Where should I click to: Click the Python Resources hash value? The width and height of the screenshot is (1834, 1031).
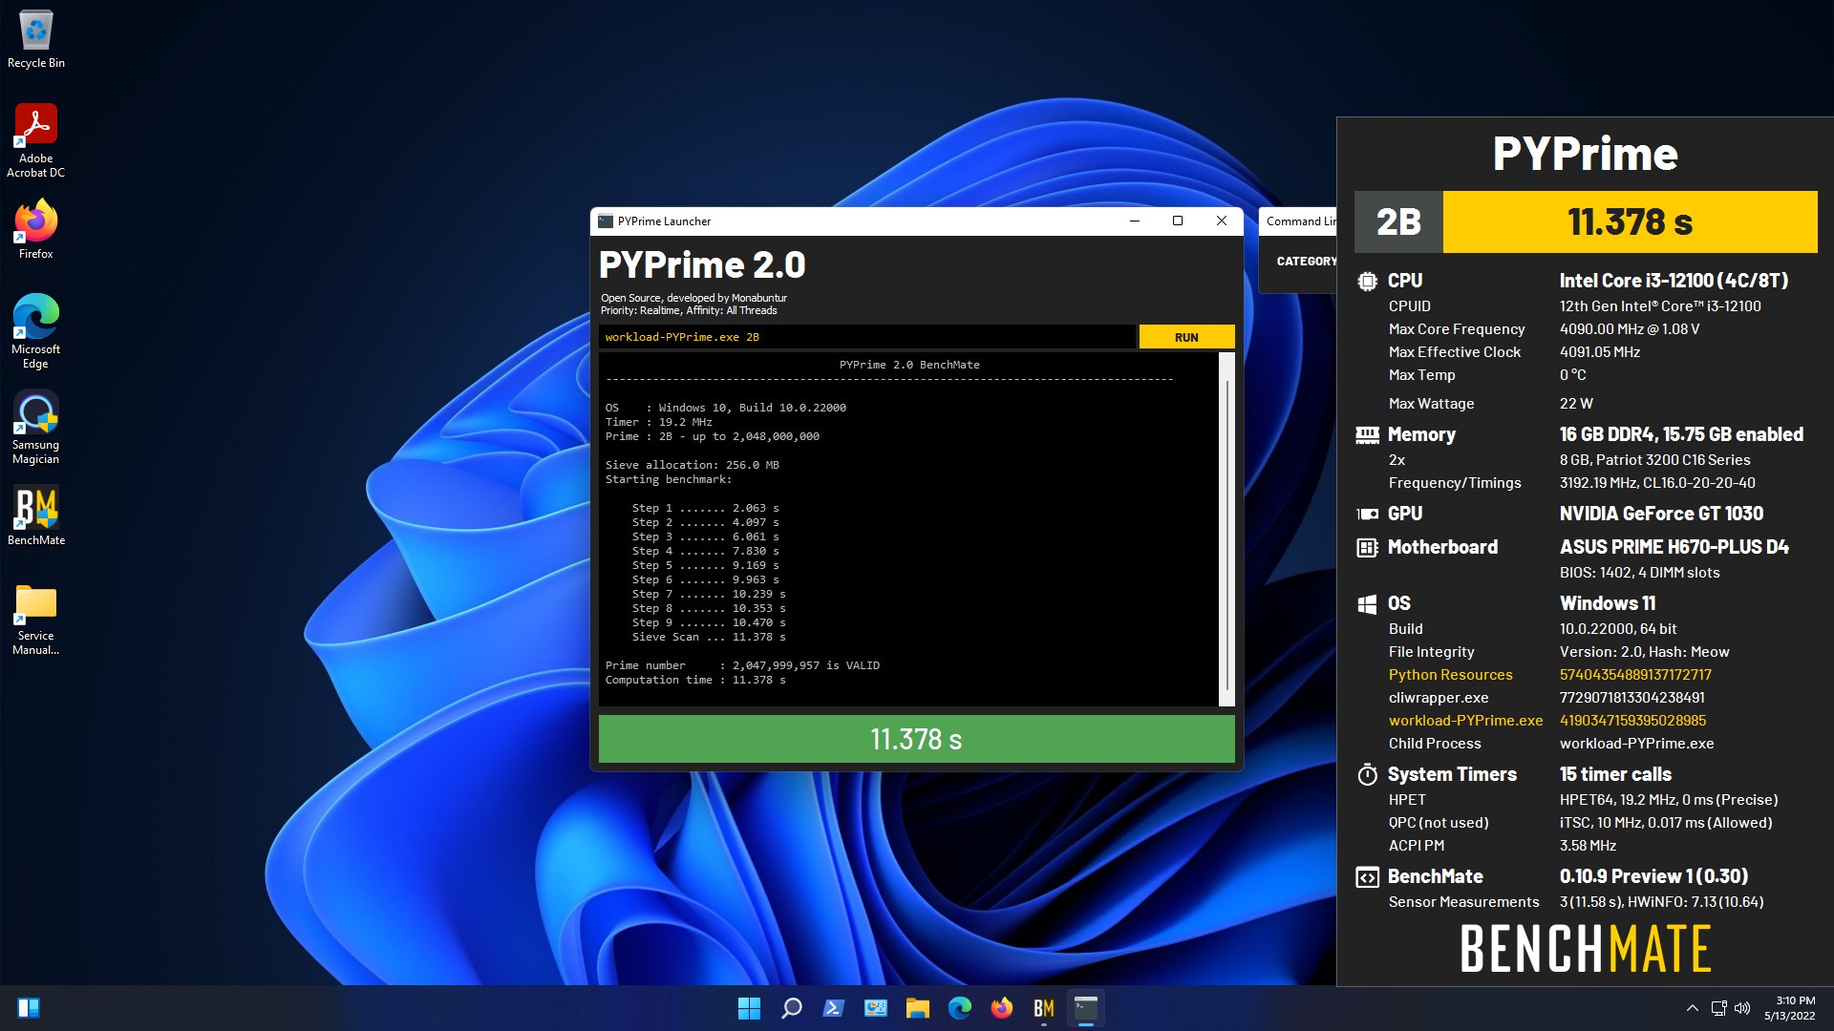coord(1635,675)
